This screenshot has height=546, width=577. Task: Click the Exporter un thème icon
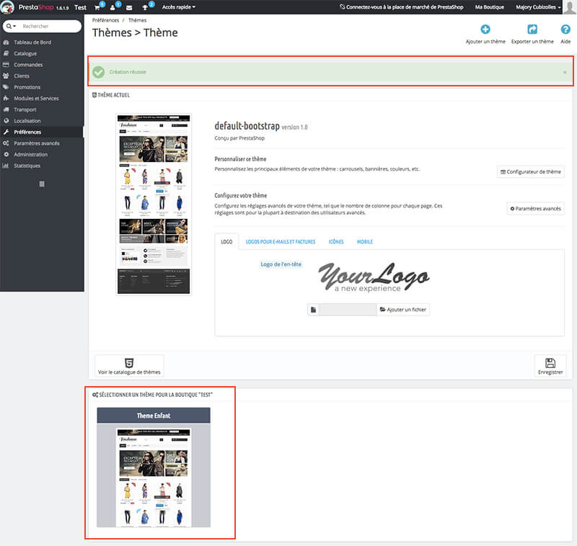click(532, 30)
